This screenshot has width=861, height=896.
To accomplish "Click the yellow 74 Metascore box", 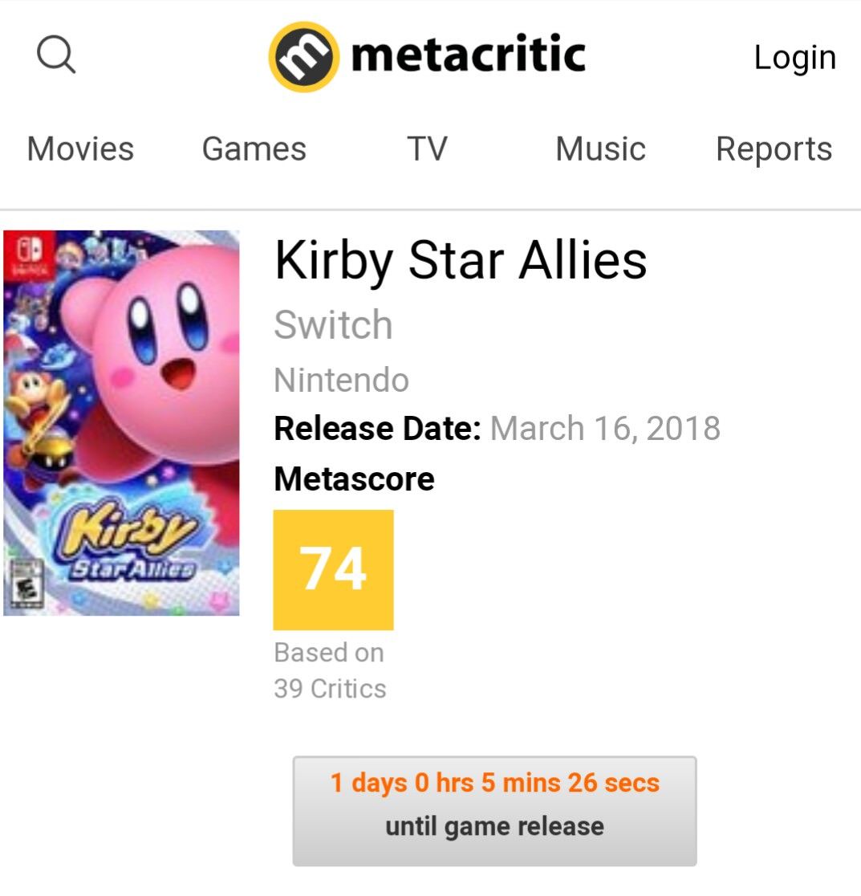I will 333,569.
